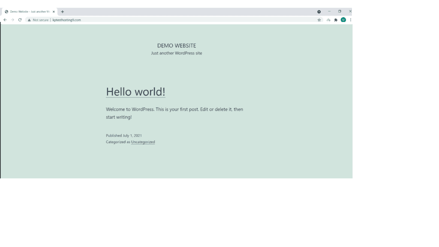Image resolution: width=439 pixels, height=247 pixels.
Task: Open the "Hello world!" post
Action: coord(135,92)
